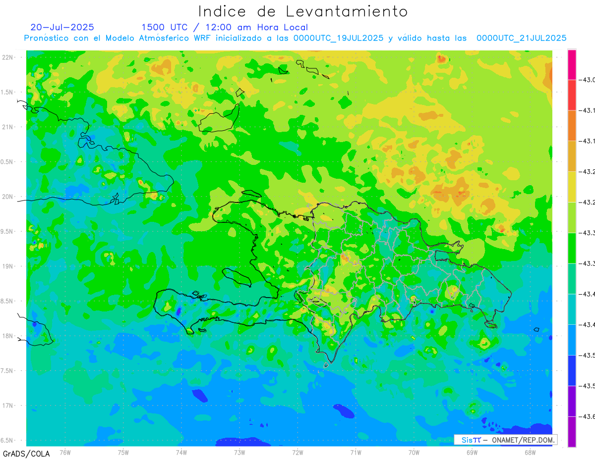Select the '20N' latitude axis label
The height and width of the screenshot is (459, 595).
point(8,197)
